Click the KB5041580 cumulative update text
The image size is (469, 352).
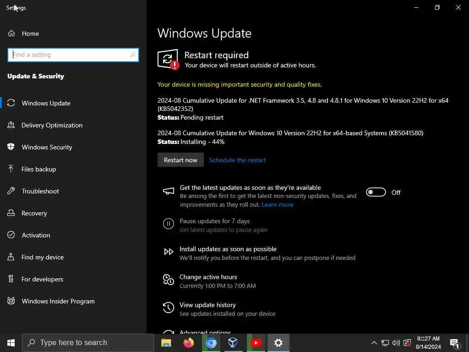(290, 133)
